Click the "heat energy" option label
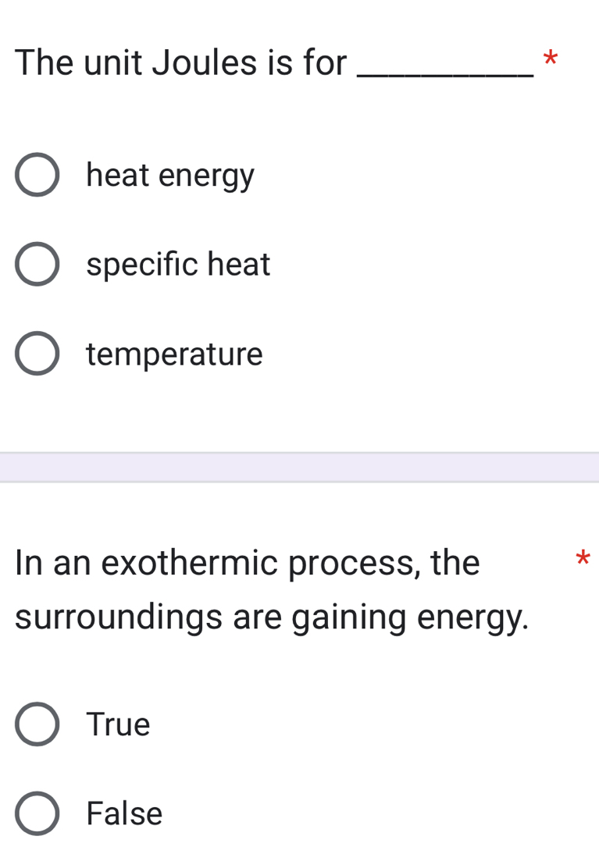The image size is (599, 854). (x=169, y=173)
